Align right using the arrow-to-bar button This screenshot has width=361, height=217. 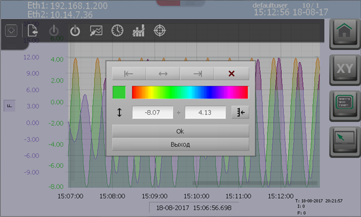[197, 74]
